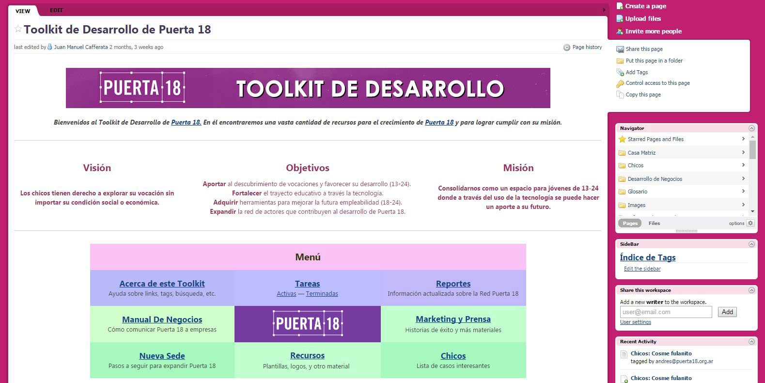
Task: Click the Navigator panel resize grip handle
Action: point(687,231)
